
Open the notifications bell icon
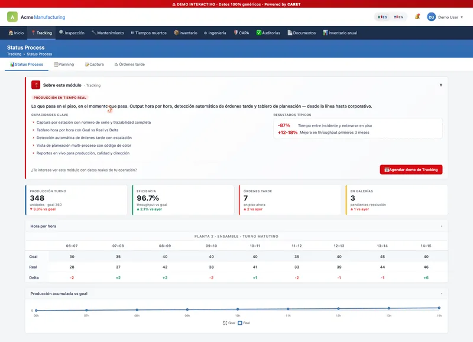(x=417, y=17)
